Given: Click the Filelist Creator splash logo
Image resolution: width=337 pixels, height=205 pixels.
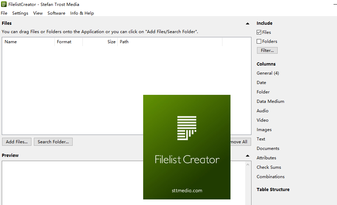Looking at the screenshot, I should (187, 128).
